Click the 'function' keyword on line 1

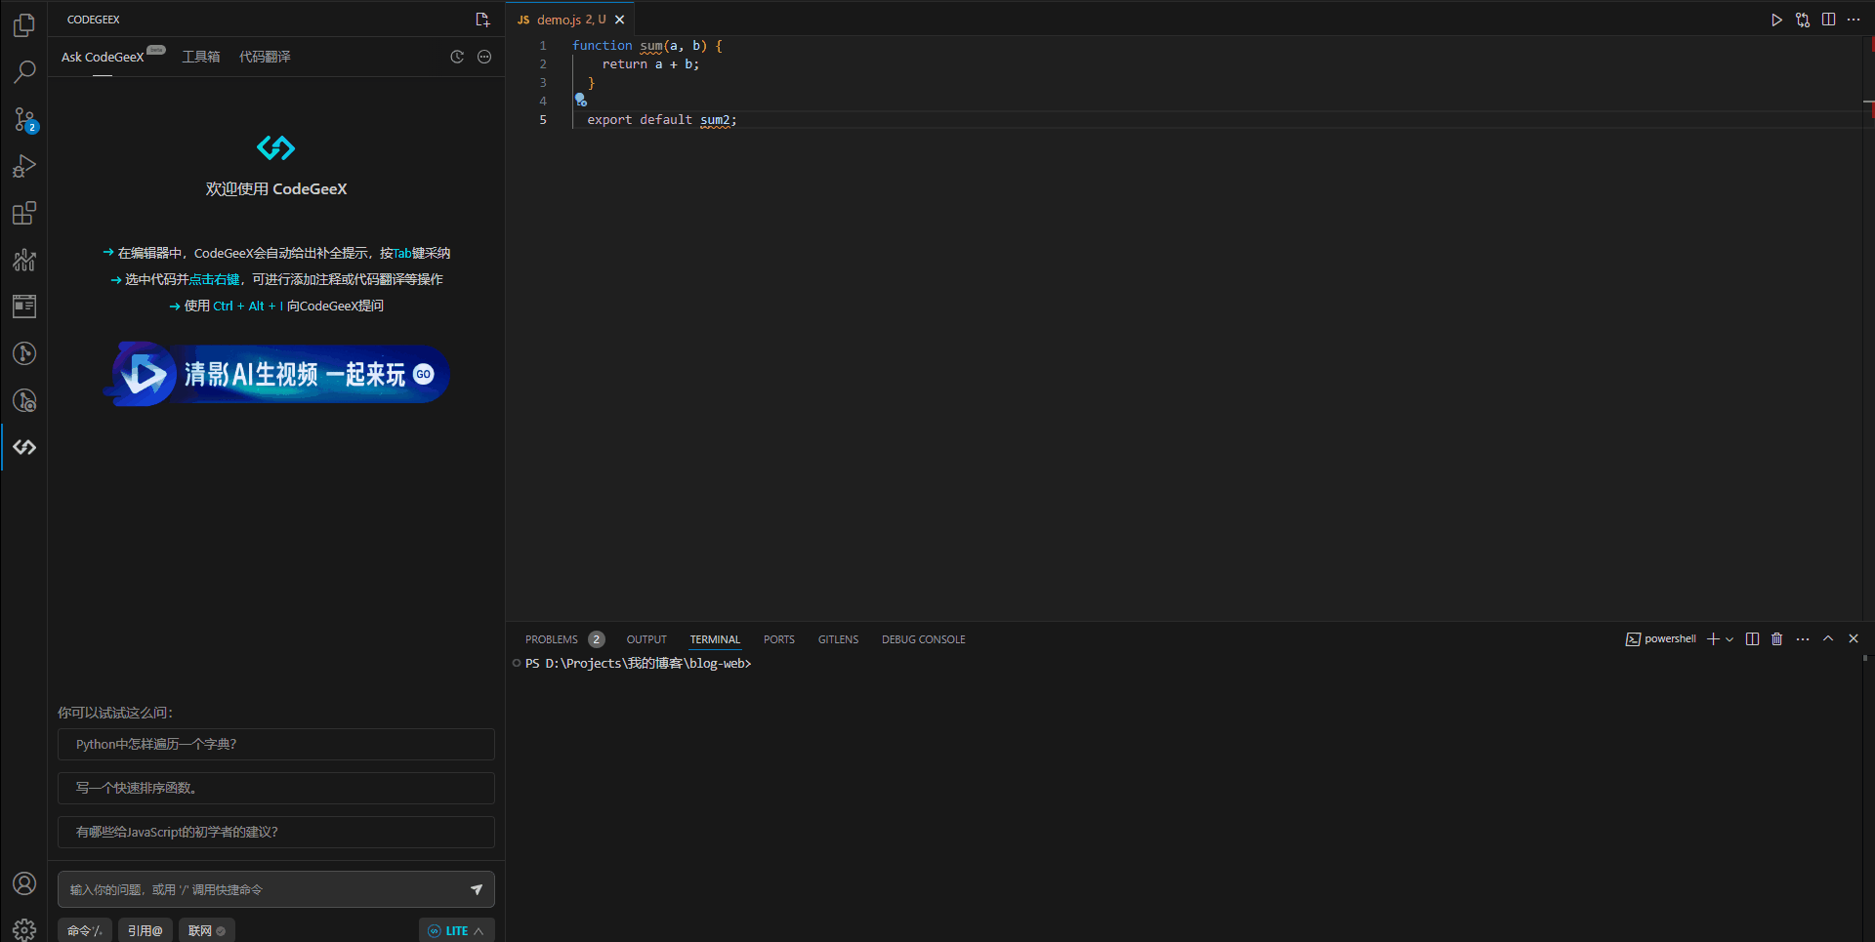(x=602, y=46)
